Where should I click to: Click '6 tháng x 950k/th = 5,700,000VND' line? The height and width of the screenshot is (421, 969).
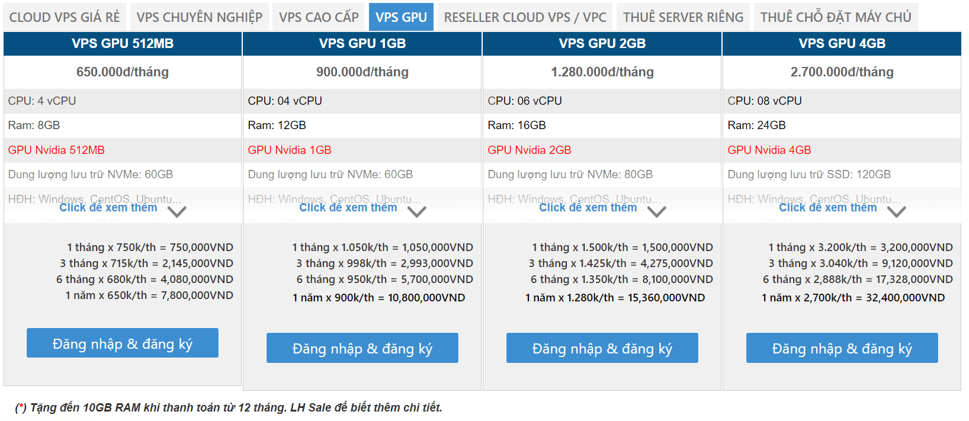[385, 279]
